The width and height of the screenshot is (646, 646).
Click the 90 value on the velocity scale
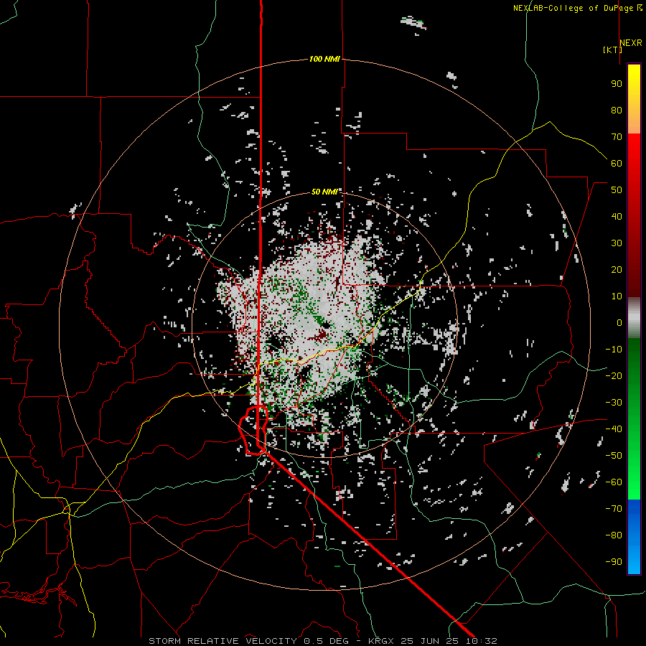617,84
